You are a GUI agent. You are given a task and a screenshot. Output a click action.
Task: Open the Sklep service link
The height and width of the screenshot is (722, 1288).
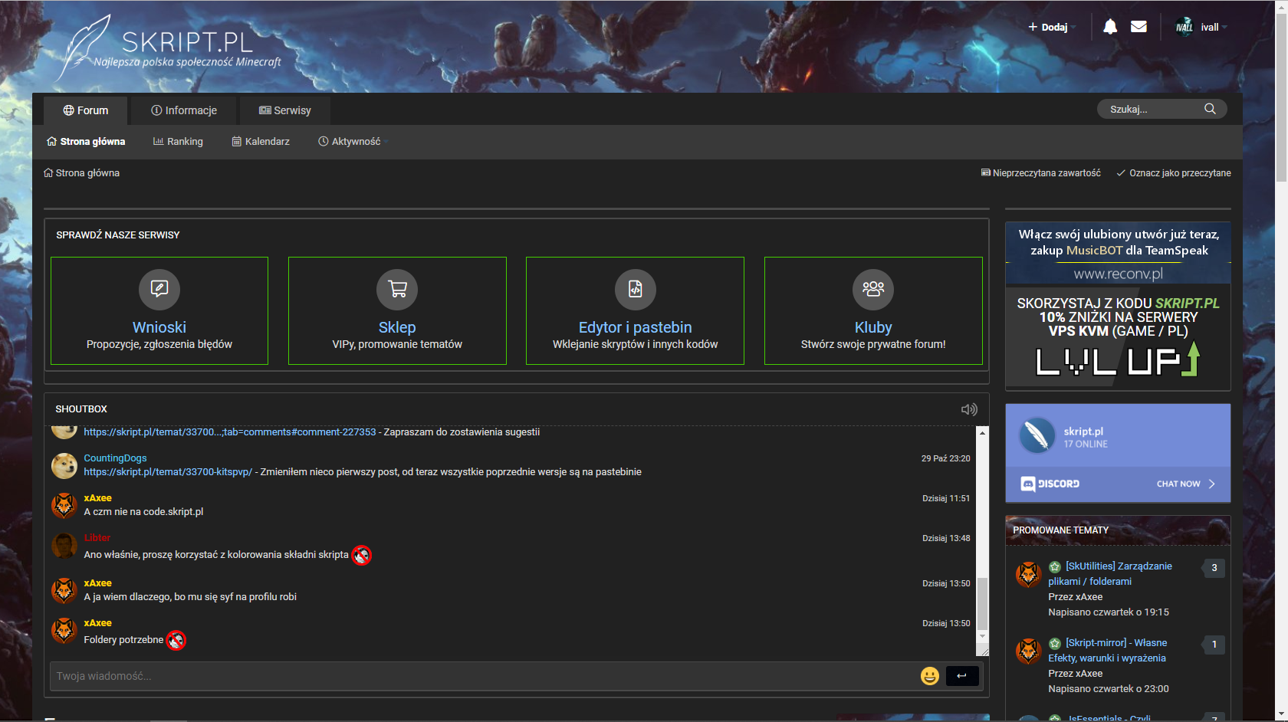[397, 327]
